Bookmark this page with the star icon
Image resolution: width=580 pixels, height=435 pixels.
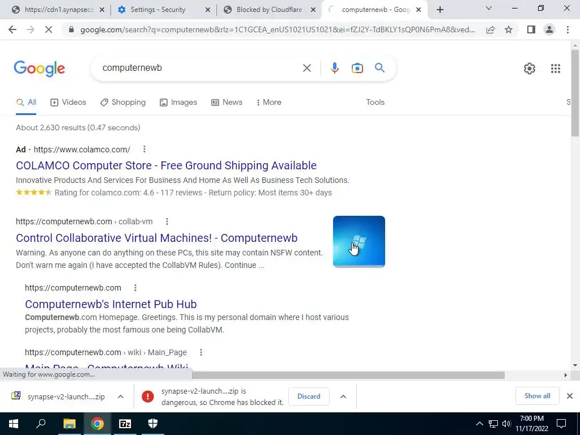tap(509, 29)
